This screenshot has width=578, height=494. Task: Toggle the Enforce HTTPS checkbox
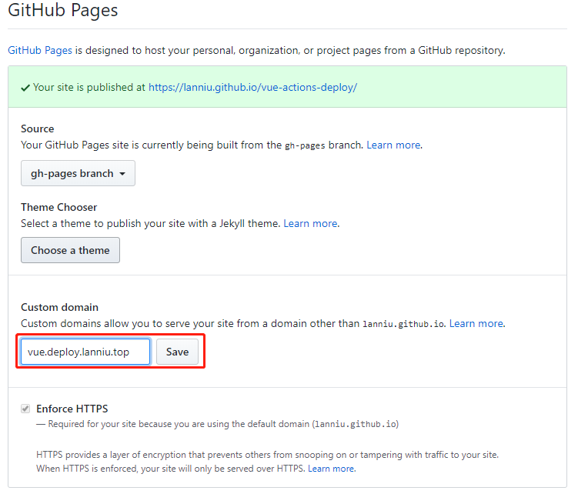[x=25, y=409]
